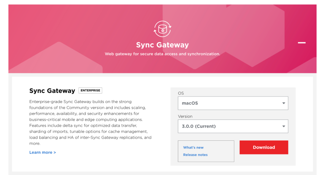
Task: Click the ENTERPRISE badge
Action: click(x=90, y=90)
